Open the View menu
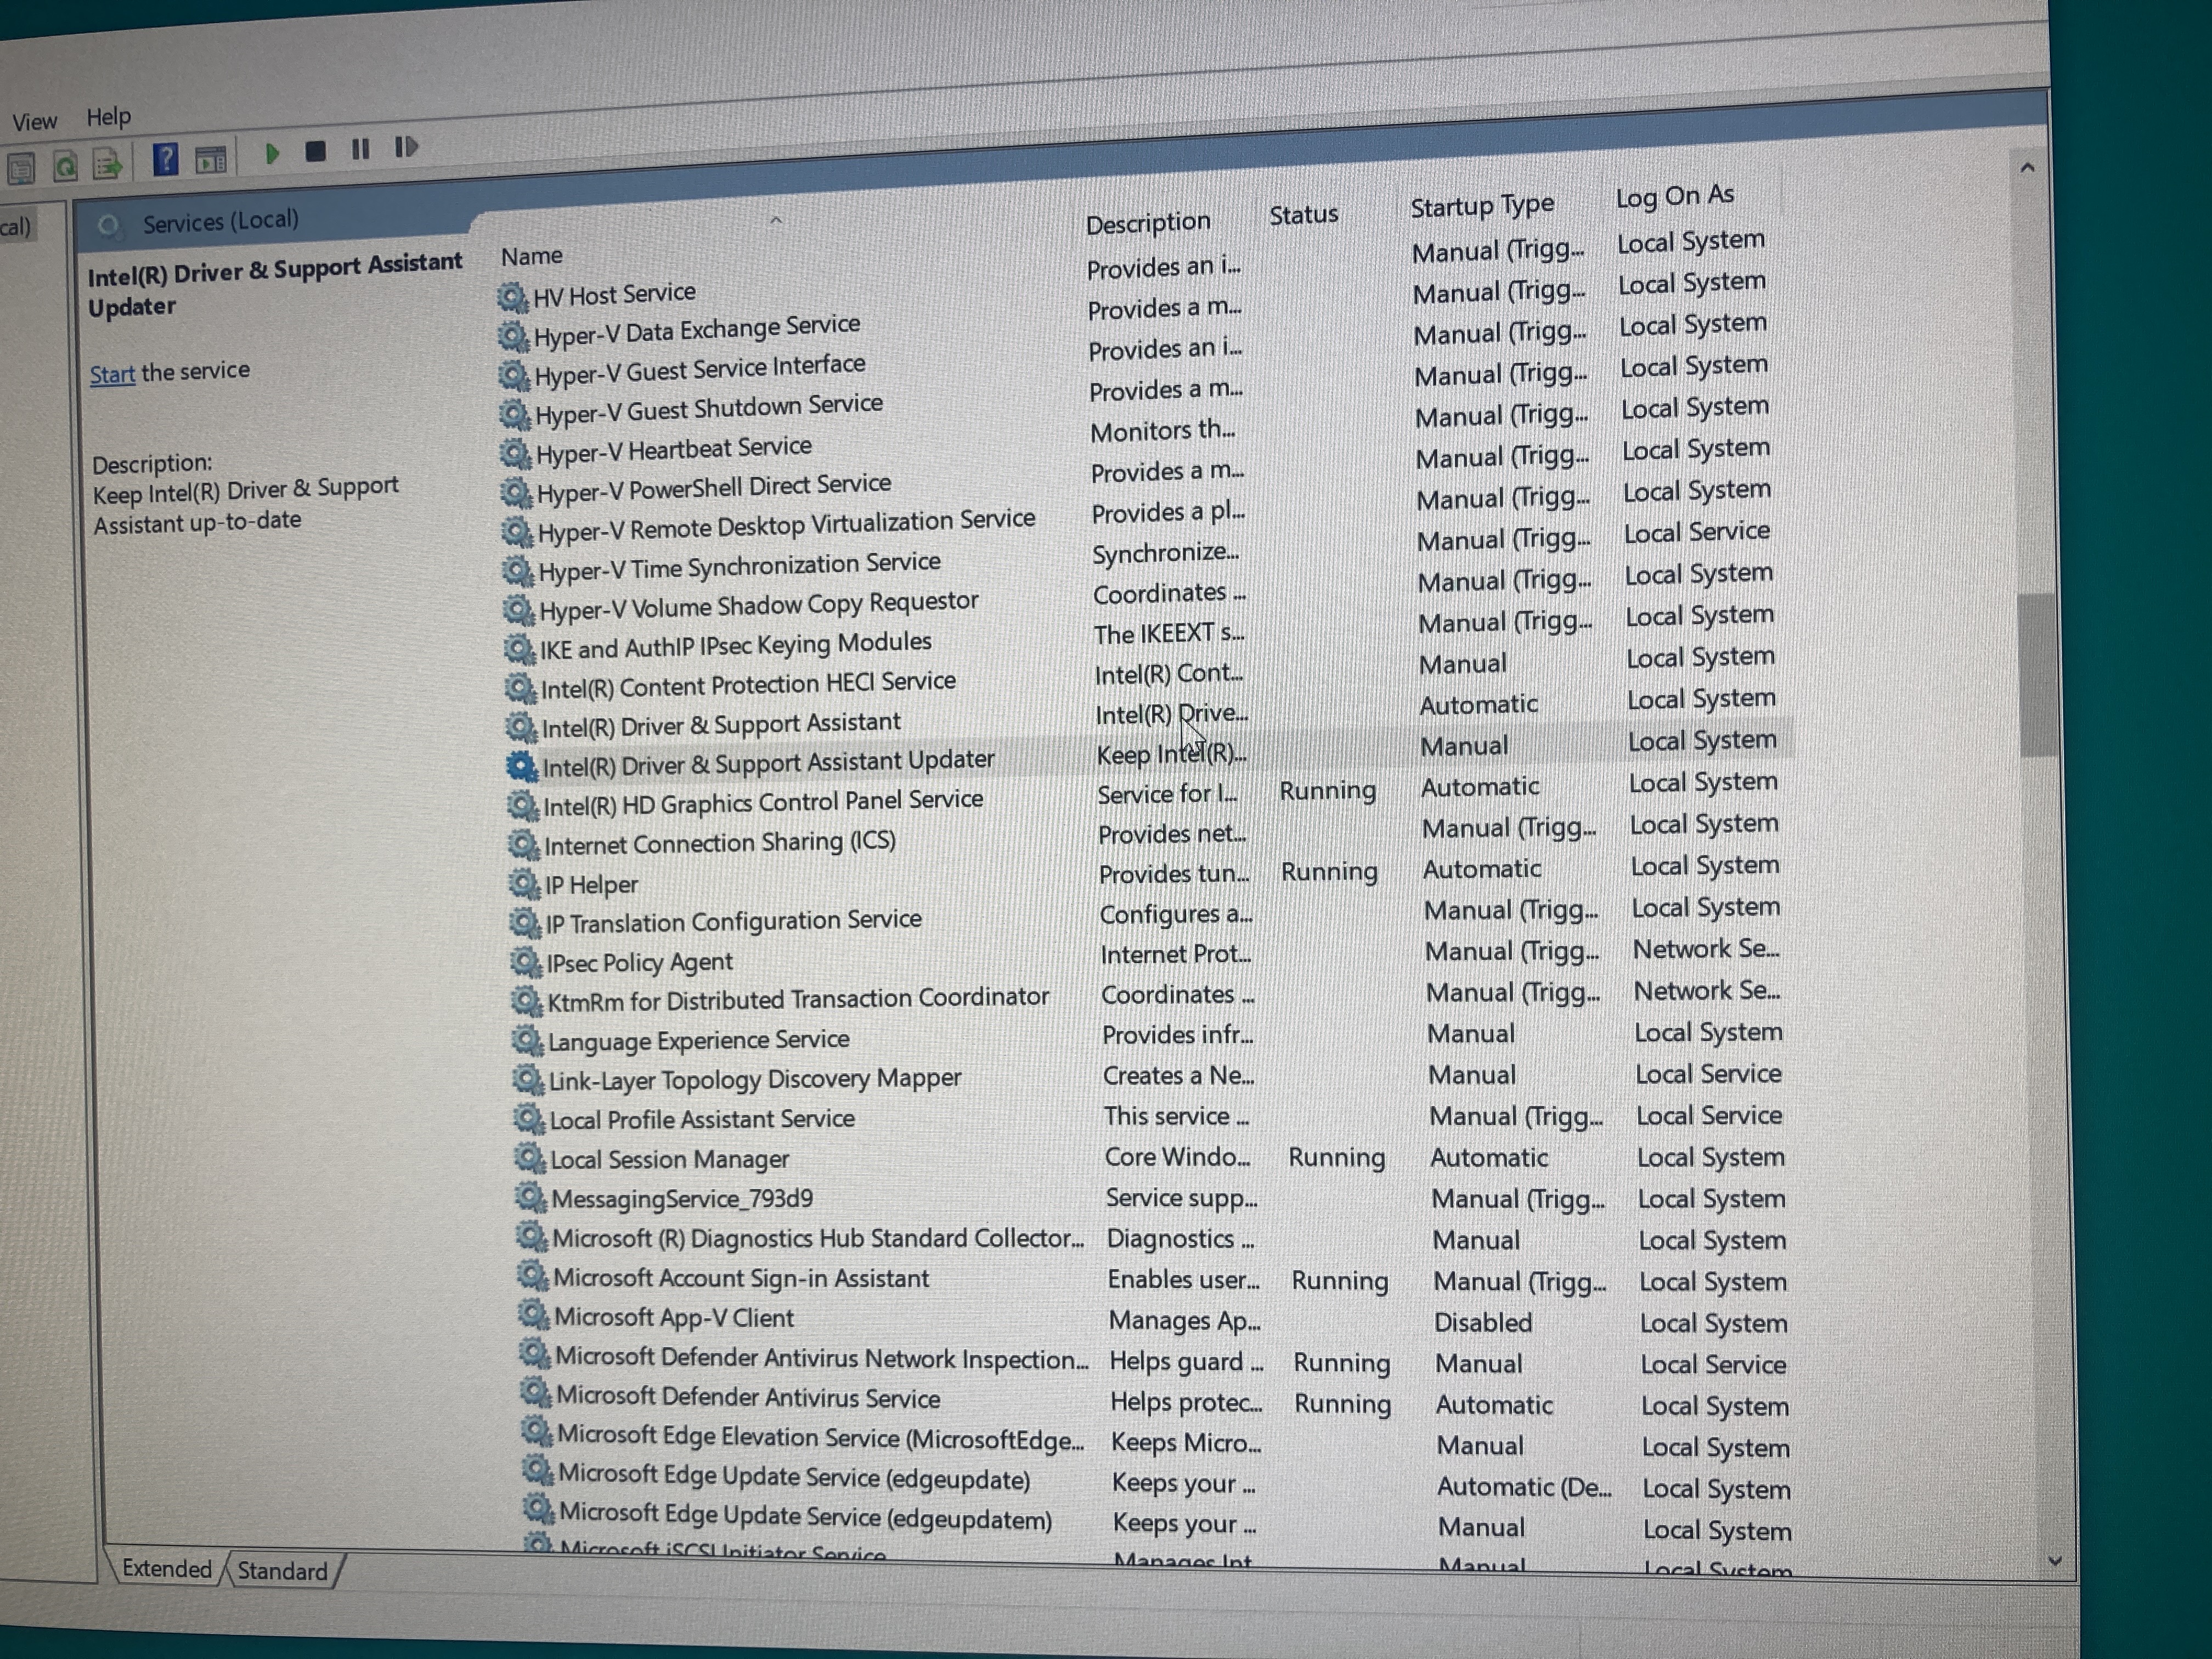 [x=34, y=122]
